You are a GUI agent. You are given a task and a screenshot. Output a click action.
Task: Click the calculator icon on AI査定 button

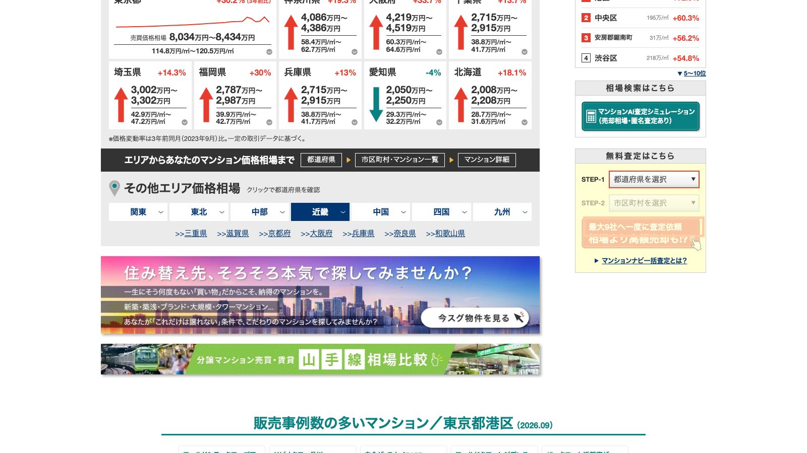pyautogui.click(x=591, y=116)
